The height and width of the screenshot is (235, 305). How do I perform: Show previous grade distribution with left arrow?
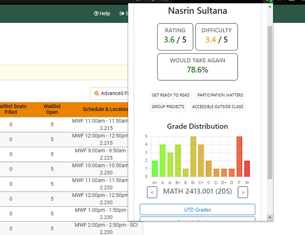click(152, 192)
